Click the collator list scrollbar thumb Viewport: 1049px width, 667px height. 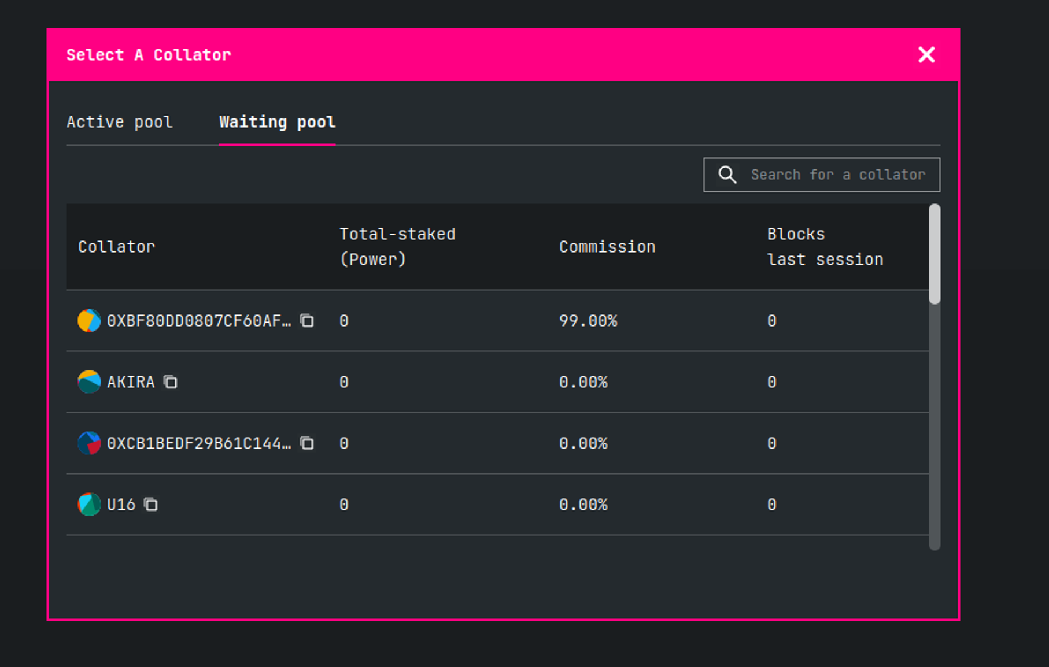point(935,254)
